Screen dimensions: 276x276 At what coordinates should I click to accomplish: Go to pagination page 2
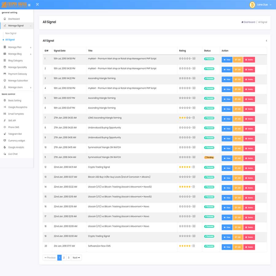[x=64, y=258]
